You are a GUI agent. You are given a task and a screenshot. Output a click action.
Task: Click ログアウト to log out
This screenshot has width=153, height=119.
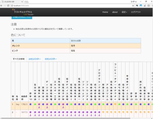[x=136, y=12]
